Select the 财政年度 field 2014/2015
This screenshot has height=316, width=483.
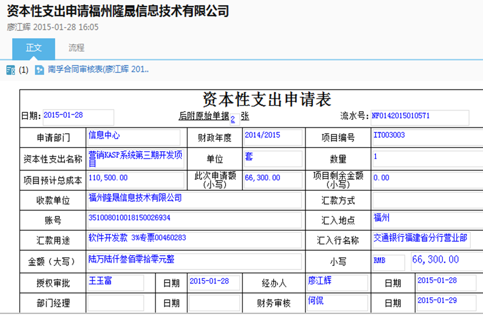[273, 137]
